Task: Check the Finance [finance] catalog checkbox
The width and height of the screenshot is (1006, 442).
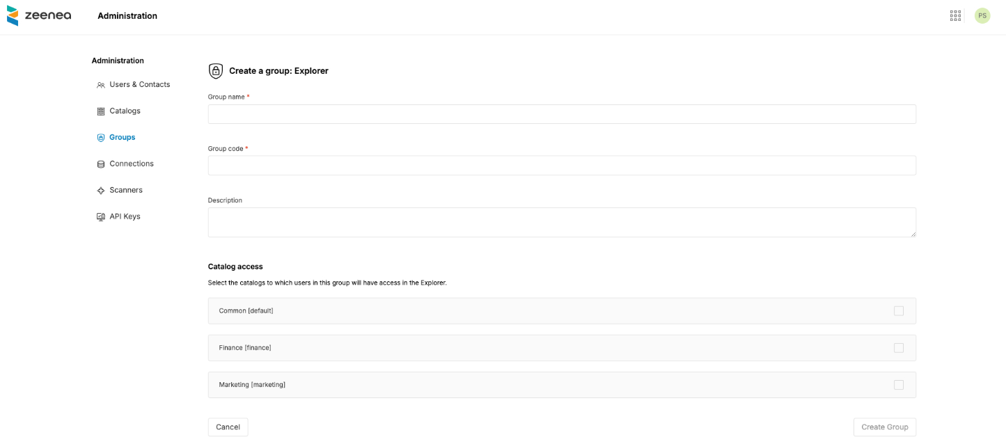Action: coord(898,348)
